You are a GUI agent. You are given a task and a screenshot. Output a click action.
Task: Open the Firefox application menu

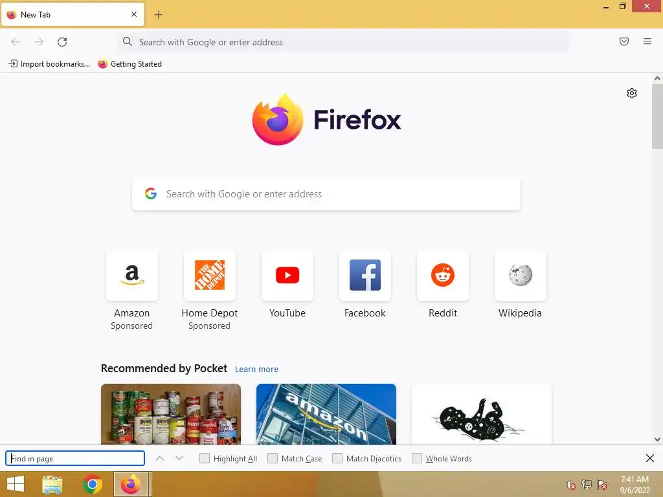(x=647, y=41)
